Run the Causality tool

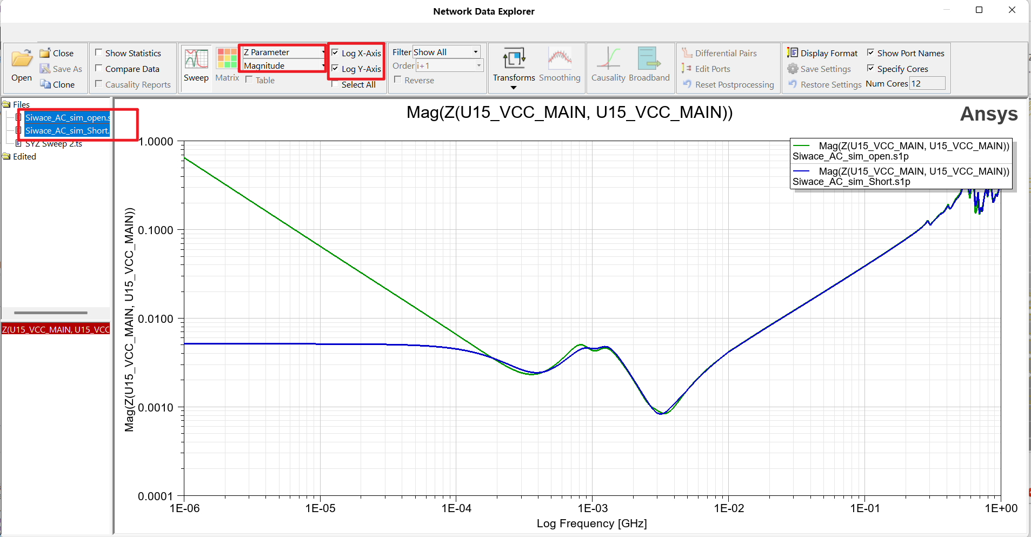point(608,65)
